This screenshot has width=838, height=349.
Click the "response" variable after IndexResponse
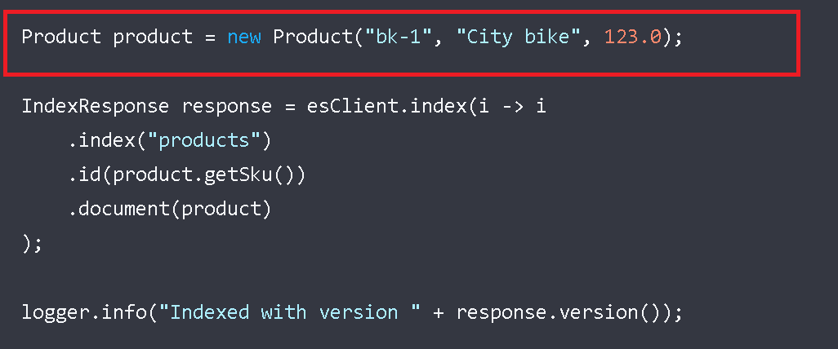pos(227,107)
